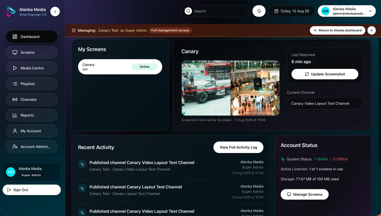Open the Canary screenshot thumbnail
381x216 pixels.
tap(231, 88)
